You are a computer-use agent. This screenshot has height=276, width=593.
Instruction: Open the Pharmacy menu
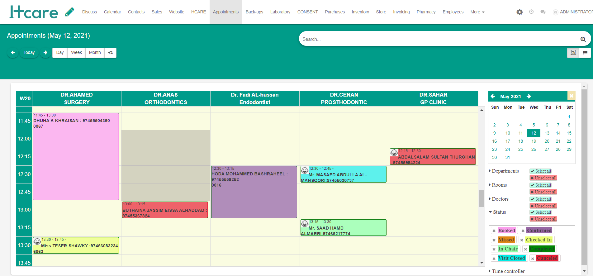pos(426,12)
